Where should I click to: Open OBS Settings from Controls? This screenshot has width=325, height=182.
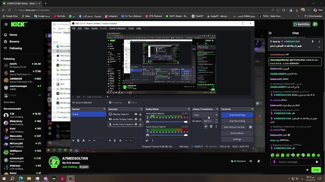(237, 139)
